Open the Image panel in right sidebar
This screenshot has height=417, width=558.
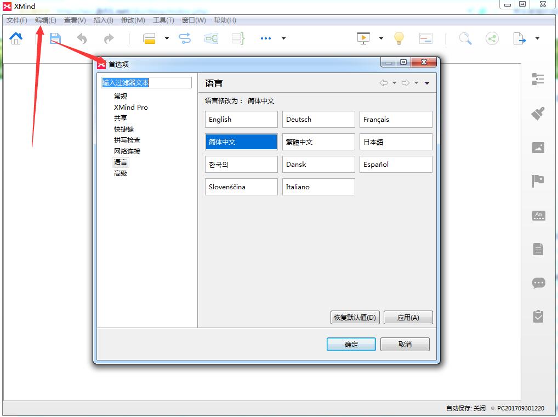(538, 147)
